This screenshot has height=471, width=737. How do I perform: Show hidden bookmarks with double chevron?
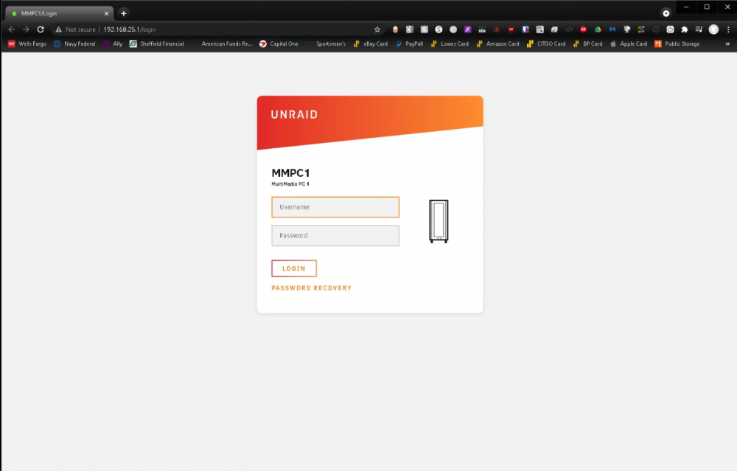point(727,43)
